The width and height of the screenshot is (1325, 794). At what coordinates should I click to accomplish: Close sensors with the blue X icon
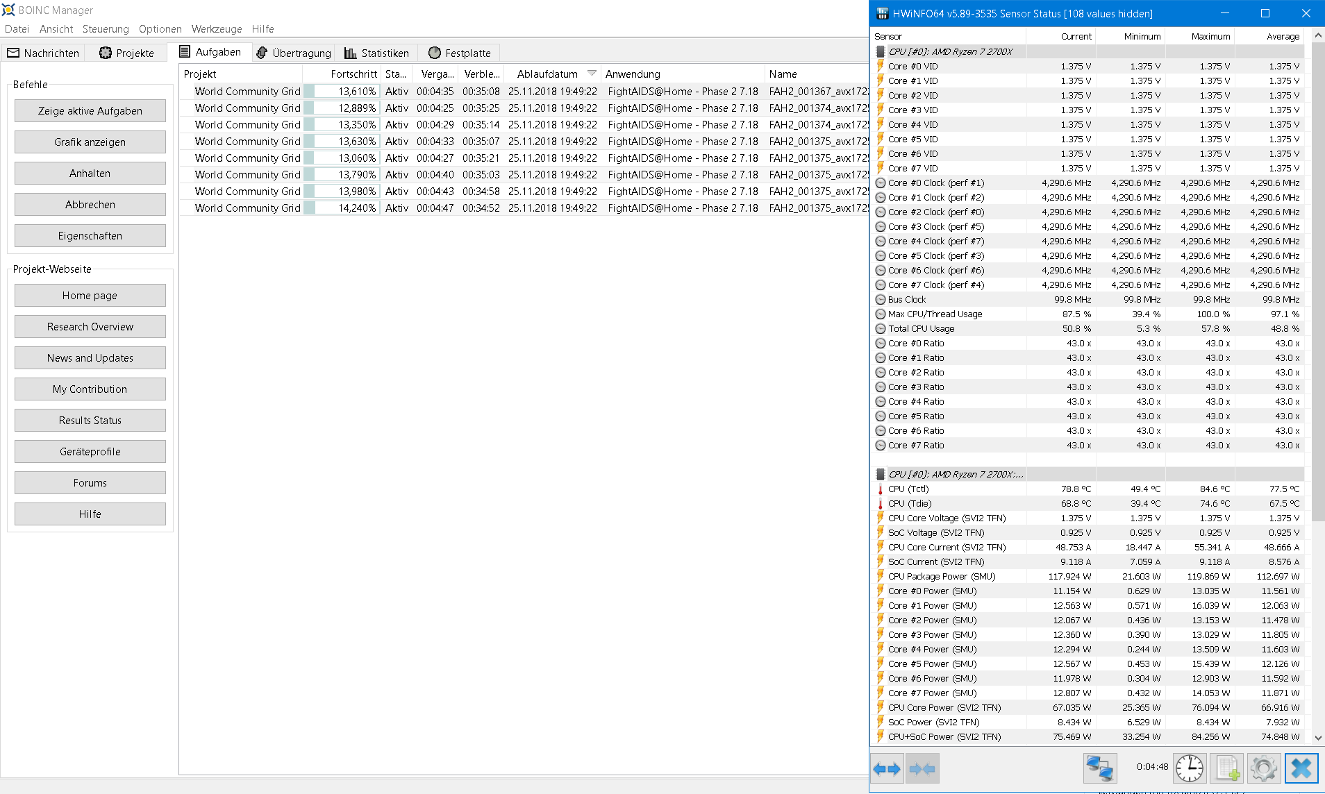pyautogui.click(x=1301, y=768)
